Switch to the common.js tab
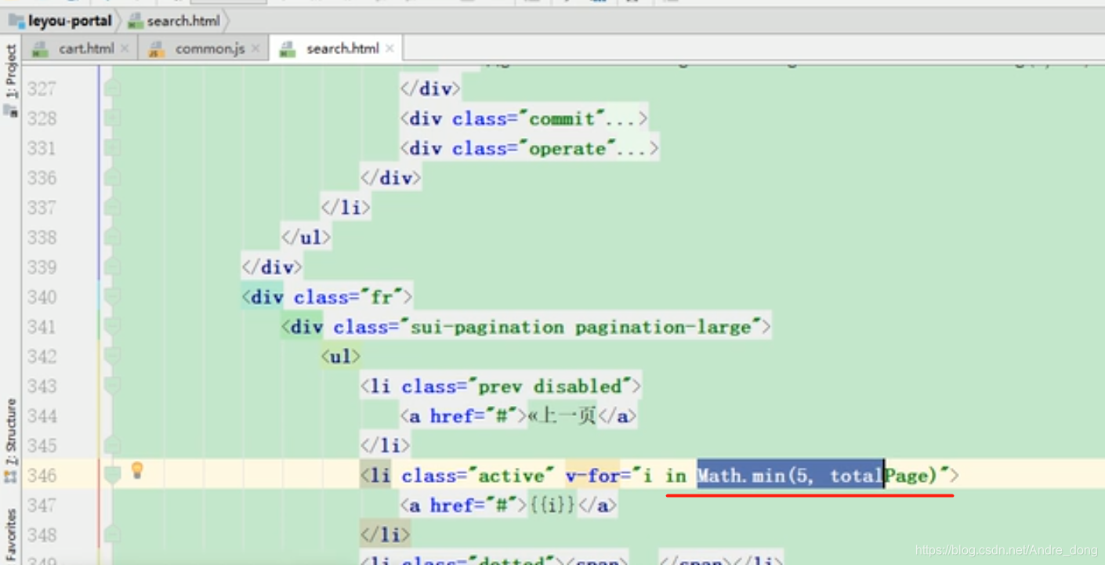Viewport: 1105px width, 565px height. pyautogui.click(x=203, y=49)
